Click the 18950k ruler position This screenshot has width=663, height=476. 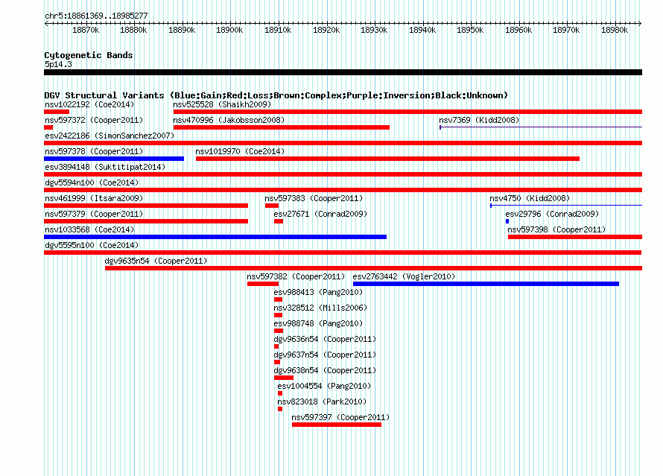tap(470, 30)
